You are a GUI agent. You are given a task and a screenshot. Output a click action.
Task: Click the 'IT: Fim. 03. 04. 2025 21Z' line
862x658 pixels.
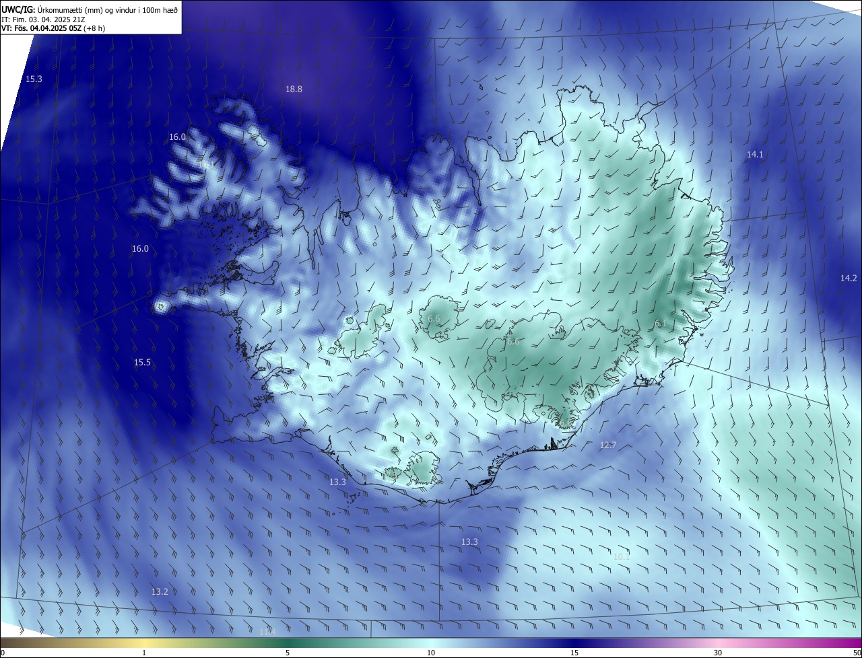tap(44, 20)
